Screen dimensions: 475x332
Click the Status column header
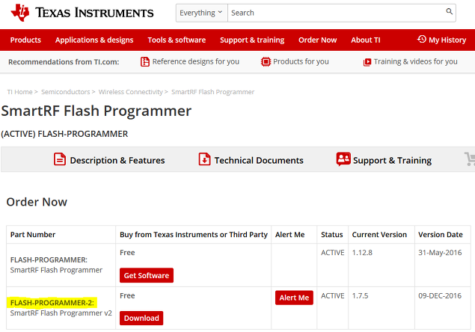click(331, 235)
